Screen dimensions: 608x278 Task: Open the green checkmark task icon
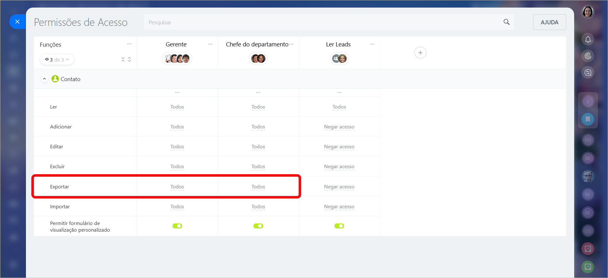(588, 267)
